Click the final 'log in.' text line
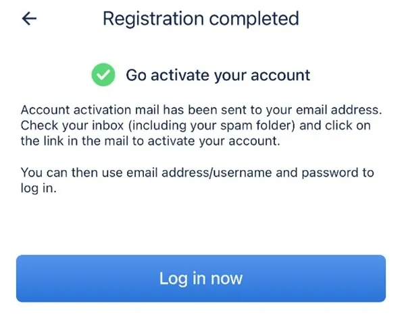The width and height of the screenshot is (402, 315). (x=39, y=188)
